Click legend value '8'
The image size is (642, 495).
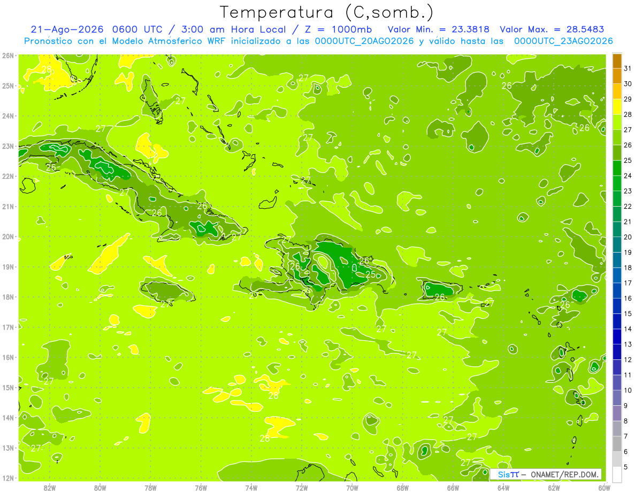(x=626, y=421)
